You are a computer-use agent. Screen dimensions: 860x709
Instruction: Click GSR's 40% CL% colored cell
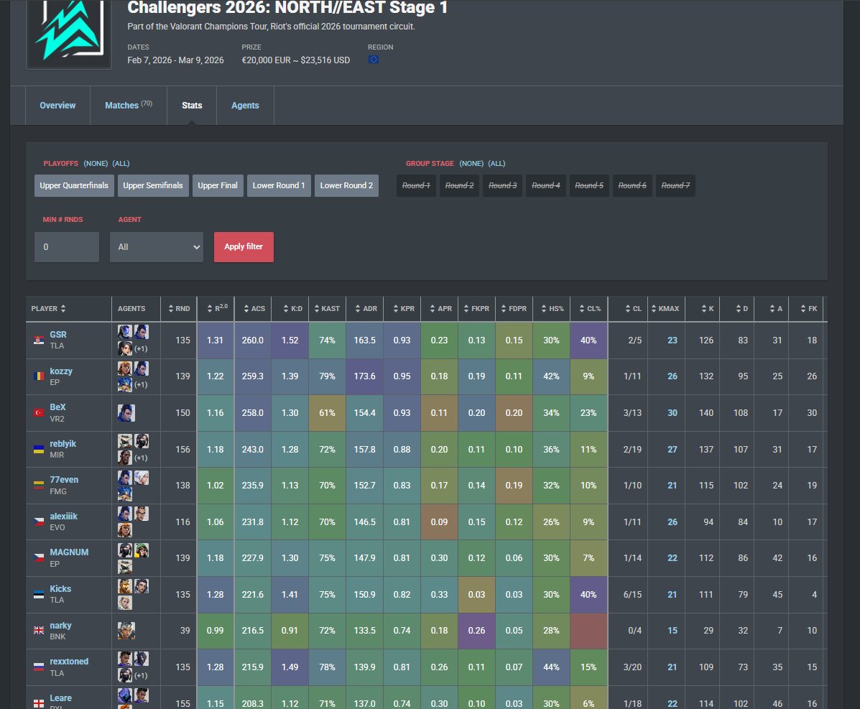click(x=588, y=340)
